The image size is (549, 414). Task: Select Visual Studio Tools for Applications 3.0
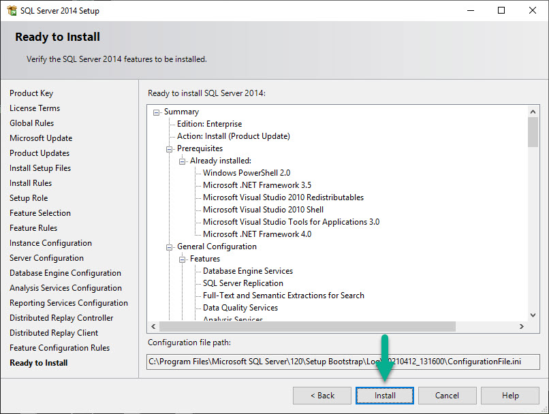click(291, 222)
